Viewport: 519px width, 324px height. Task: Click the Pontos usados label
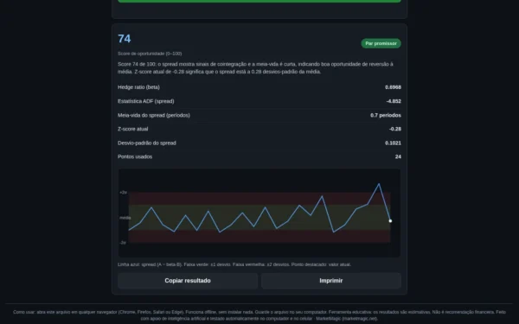point(135,156)
